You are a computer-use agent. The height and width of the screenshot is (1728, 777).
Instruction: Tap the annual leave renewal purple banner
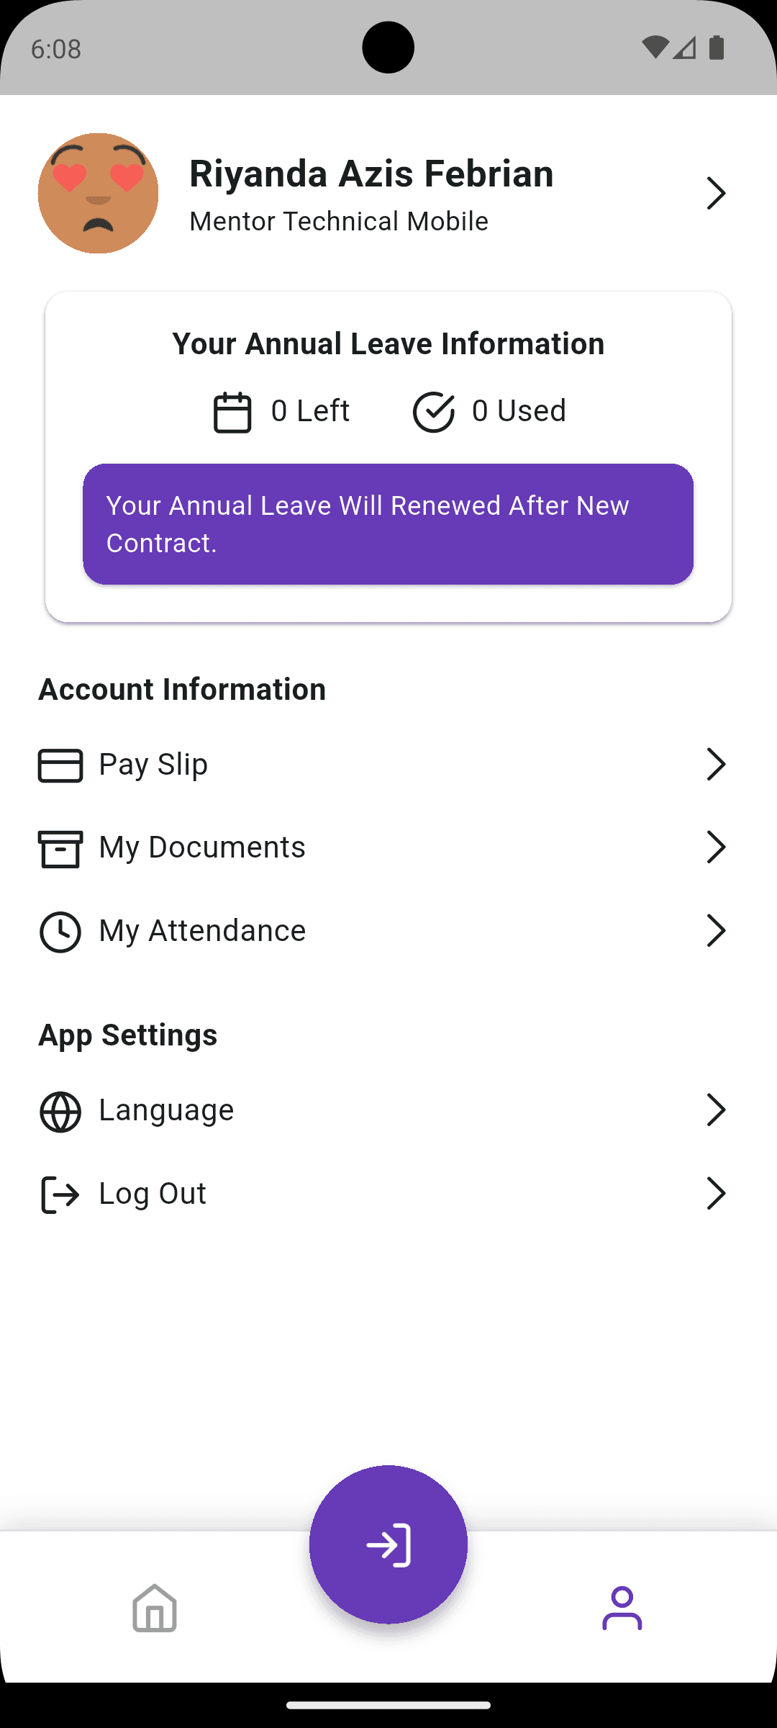pos(388,523)
